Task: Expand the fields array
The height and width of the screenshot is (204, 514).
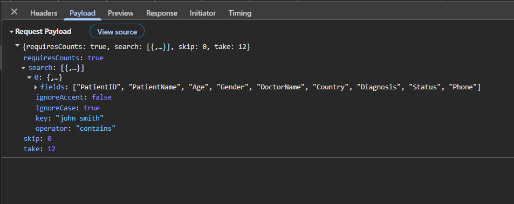Action: point(36,87)
